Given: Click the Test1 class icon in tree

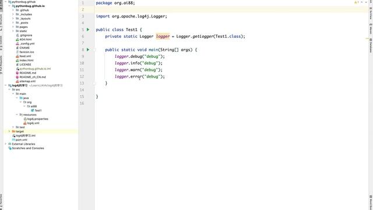Looking at the screenshot, I should (x=33, y=110).
